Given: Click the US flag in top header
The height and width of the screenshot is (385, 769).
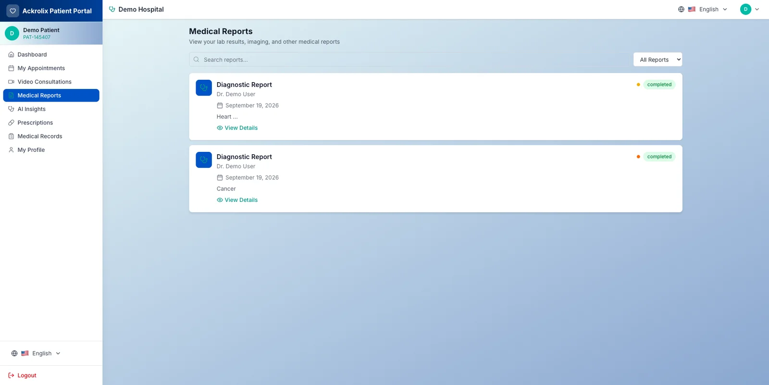Looking at the screenshot, I should [x=692, y=9].
